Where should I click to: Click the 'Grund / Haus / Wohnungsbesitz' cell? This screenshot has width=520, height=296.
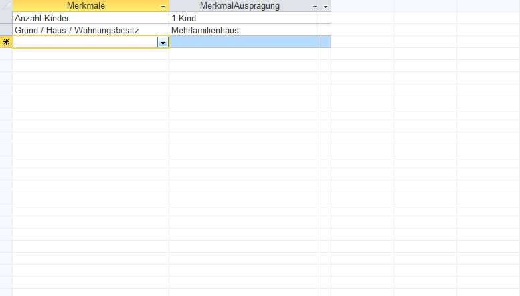click(90, 30)
